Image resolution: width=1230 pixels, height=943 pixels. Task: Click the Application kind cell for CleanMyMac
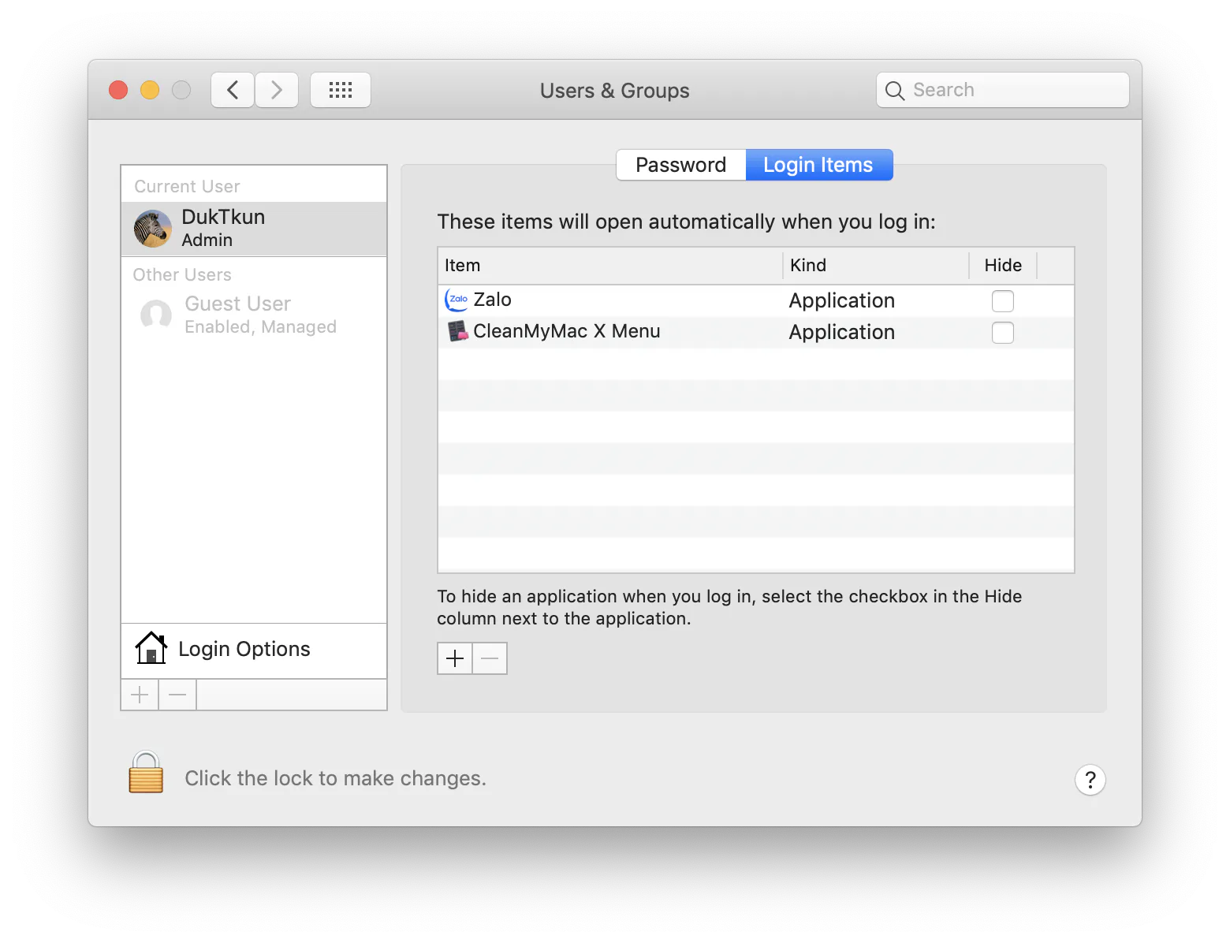[842, 333]
